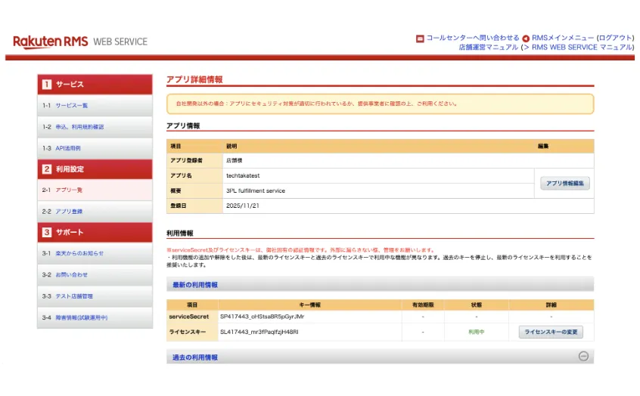Go to RMSメインメニュー
The width and height of the screenshot is (640, 396).
563,38
